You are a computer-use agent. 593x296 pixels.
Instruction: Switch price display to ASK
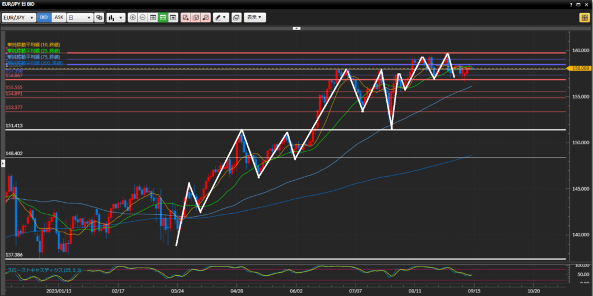pos(58,17)
